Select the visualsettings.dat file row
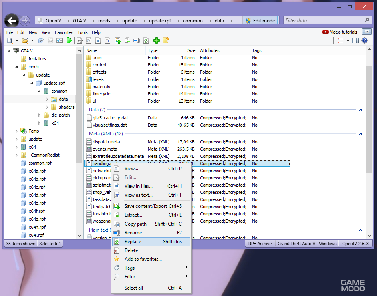This screenshot has height=296, width=377. 187,125
